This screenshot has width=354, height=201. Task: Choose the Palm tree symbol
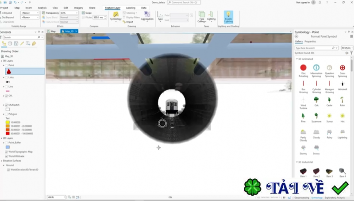pos(342,102)
